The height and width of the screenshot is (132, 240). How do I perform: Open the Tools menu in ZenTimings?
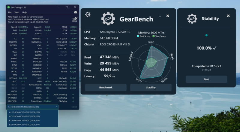pos(17,12)
